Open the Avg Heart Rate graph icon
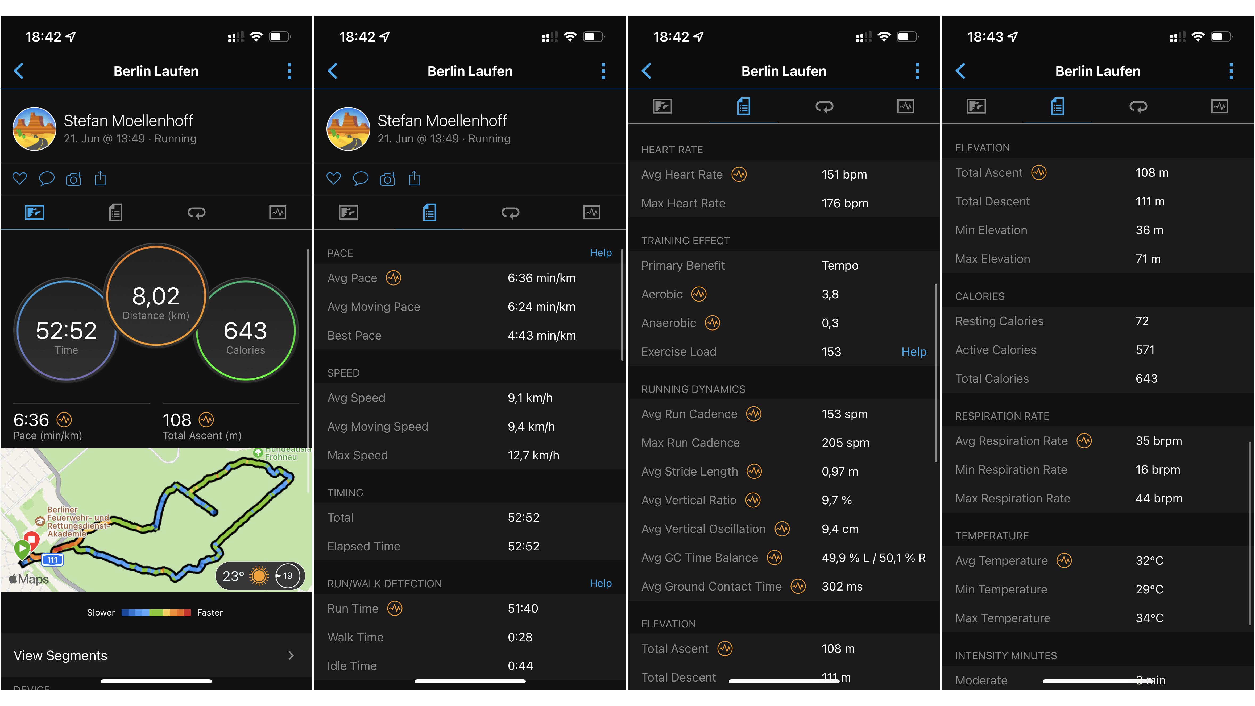 (x=739, y=174)
